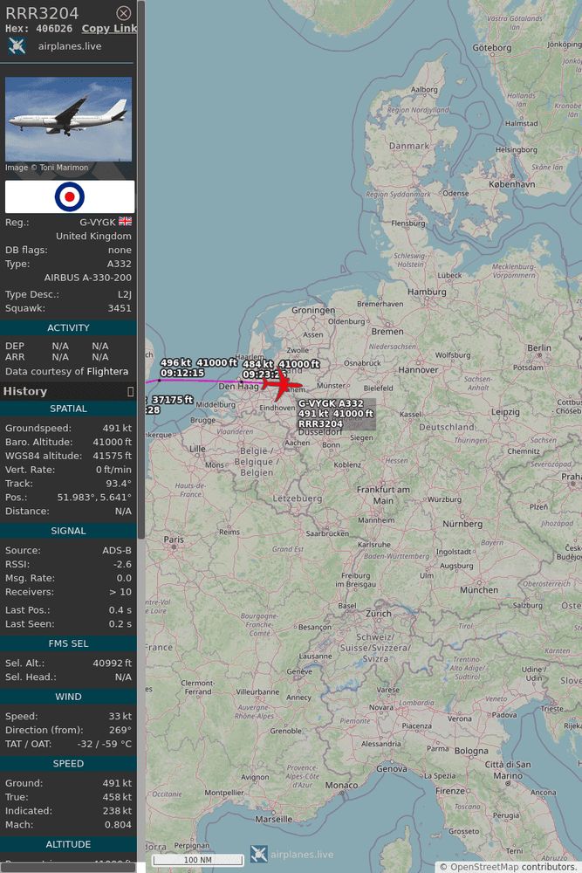Click the Toni Marimon image credit
The width and height of the screenshot is (582, 873).
point(47,168)
